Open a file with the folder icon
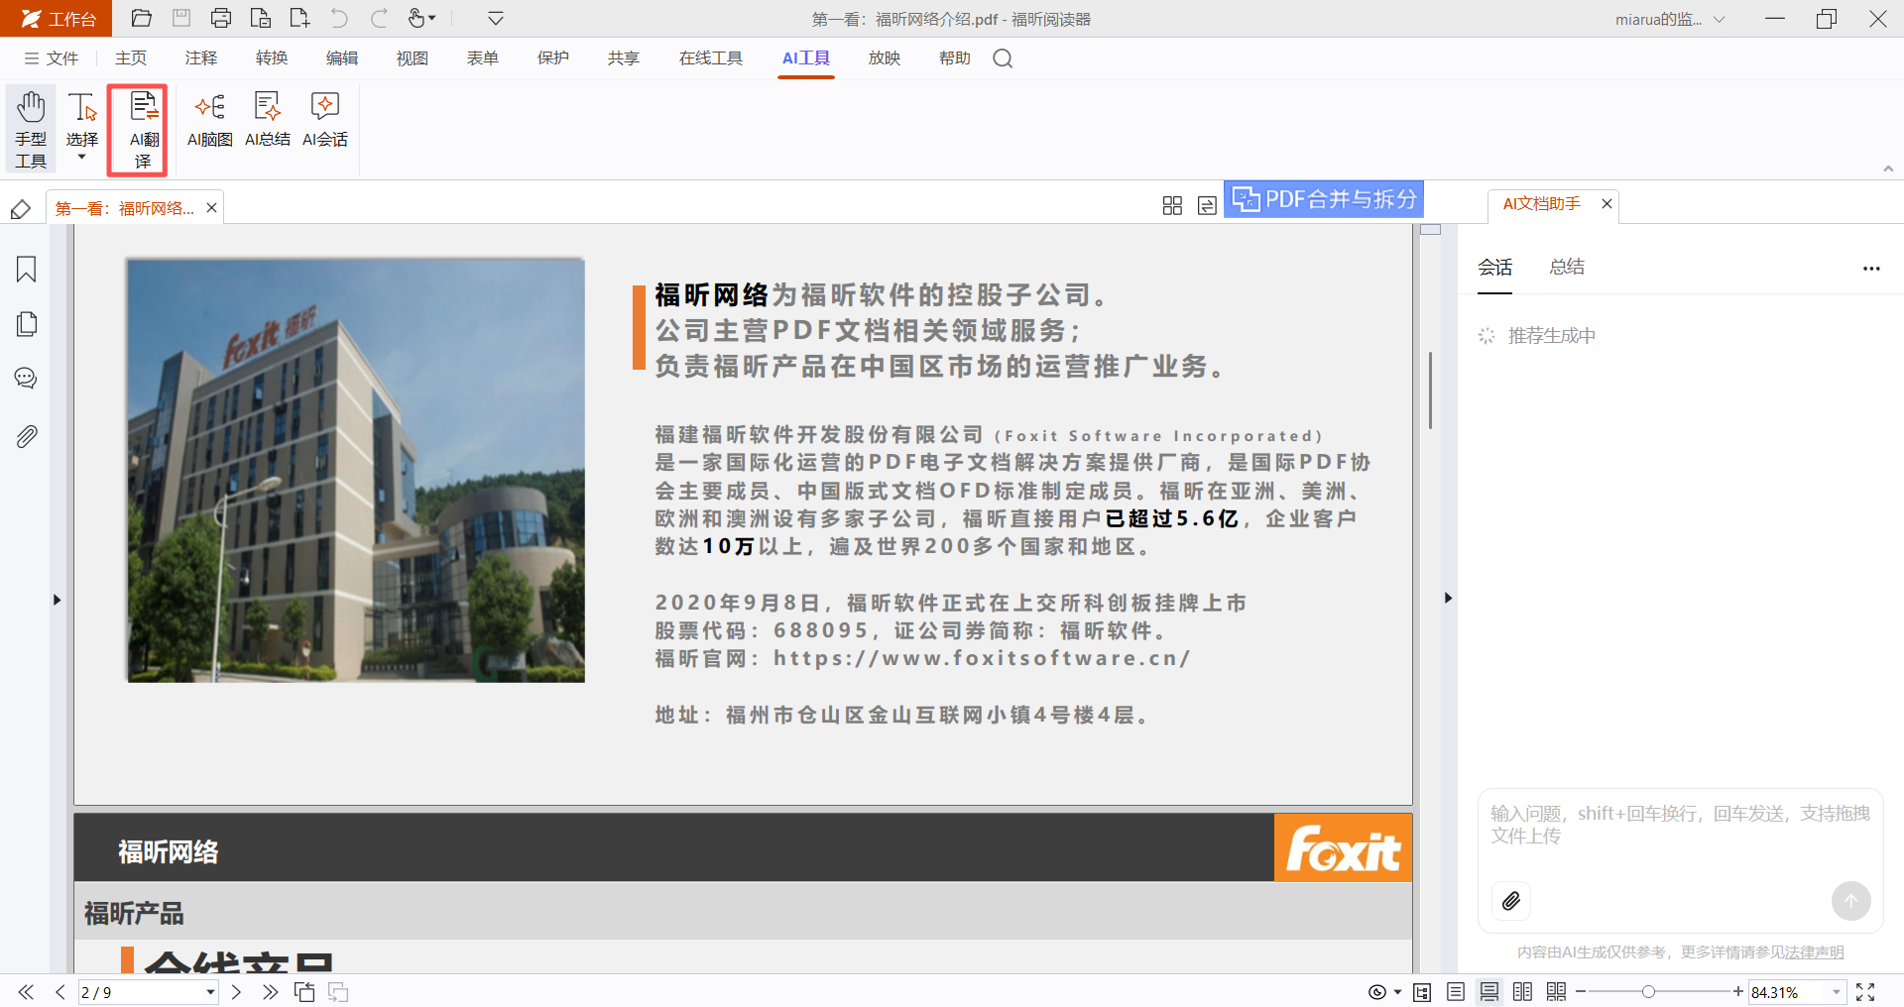1904x1007 pixels. [x=142, y=18]
